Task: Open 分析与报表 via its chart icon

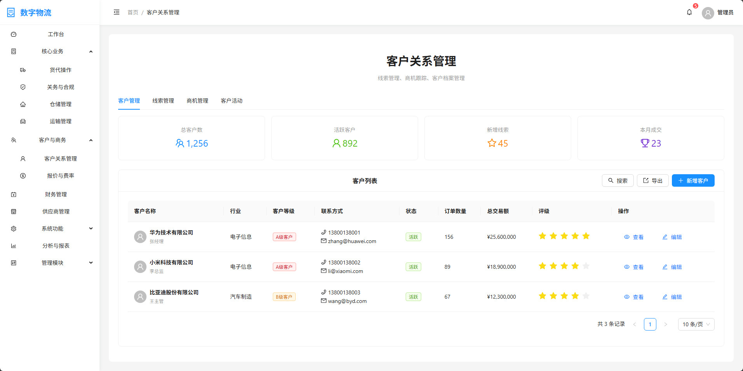Action: (14, 246)
